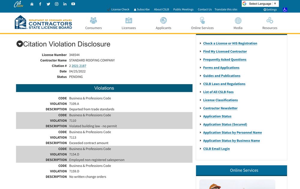Open the Licensees navigation menu
Screen dimensions: 300x189
point(129,23)
